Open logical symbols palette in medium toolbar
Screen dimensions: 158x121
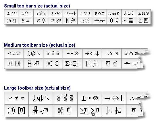[x=112, y=54]
